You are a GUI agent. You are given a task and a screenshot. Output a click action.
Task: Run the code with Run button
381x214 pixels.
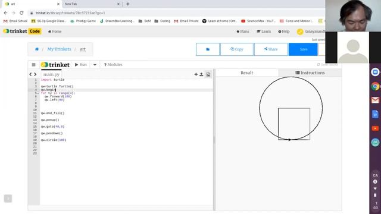point(81,65)
